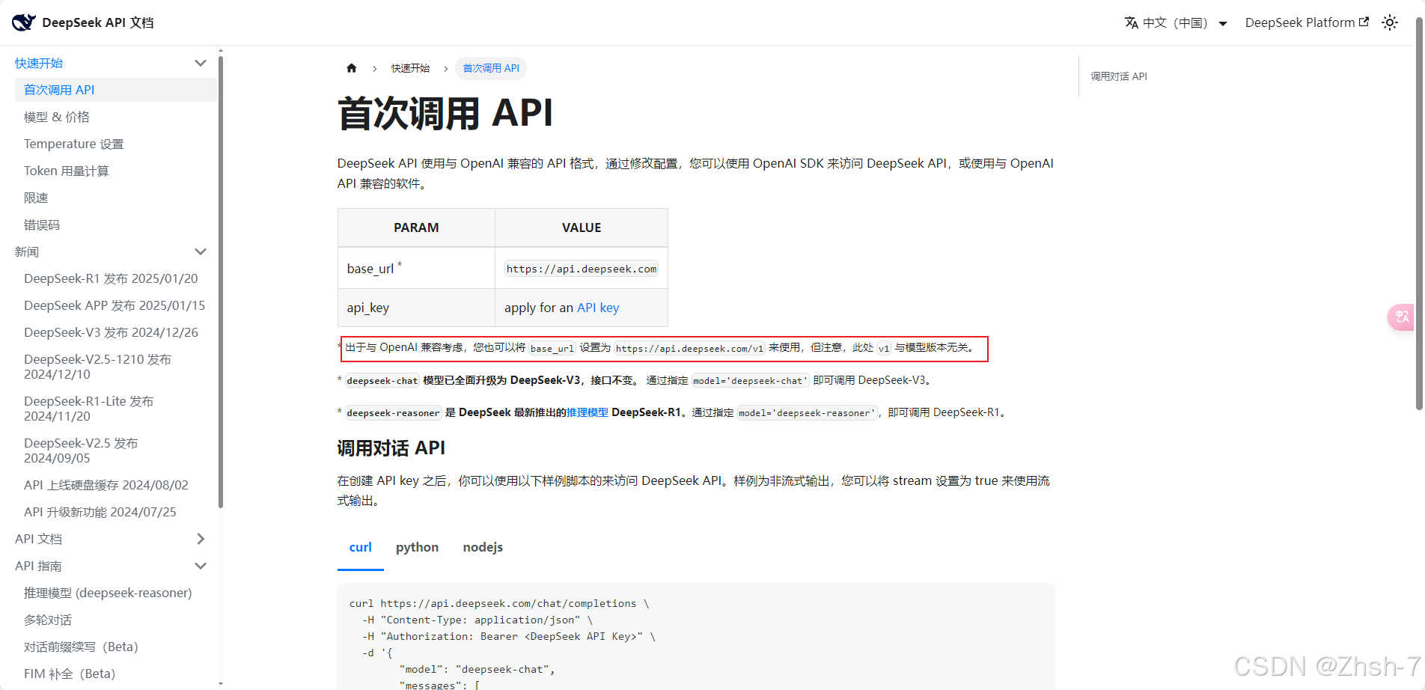Open the 推理模型 hyperlink in note
This screenshot has width=1425, height=690.
tap(588, 412)
